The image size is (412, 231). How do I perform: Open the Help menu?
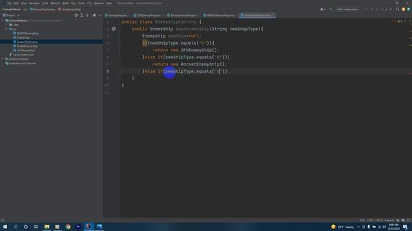tap(109, 3)
